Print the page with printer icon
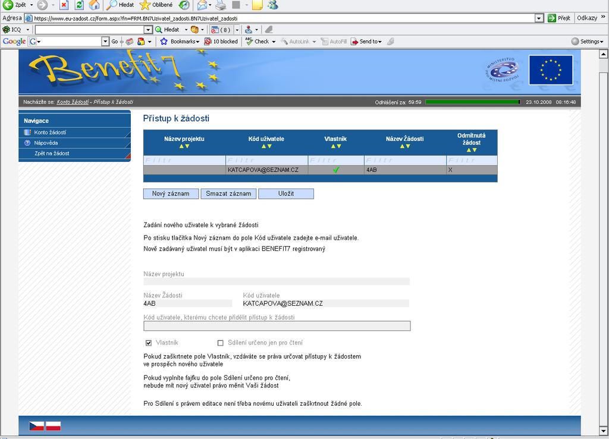The height and width of the screenshot is (439, 609). (x=221, y=5)
